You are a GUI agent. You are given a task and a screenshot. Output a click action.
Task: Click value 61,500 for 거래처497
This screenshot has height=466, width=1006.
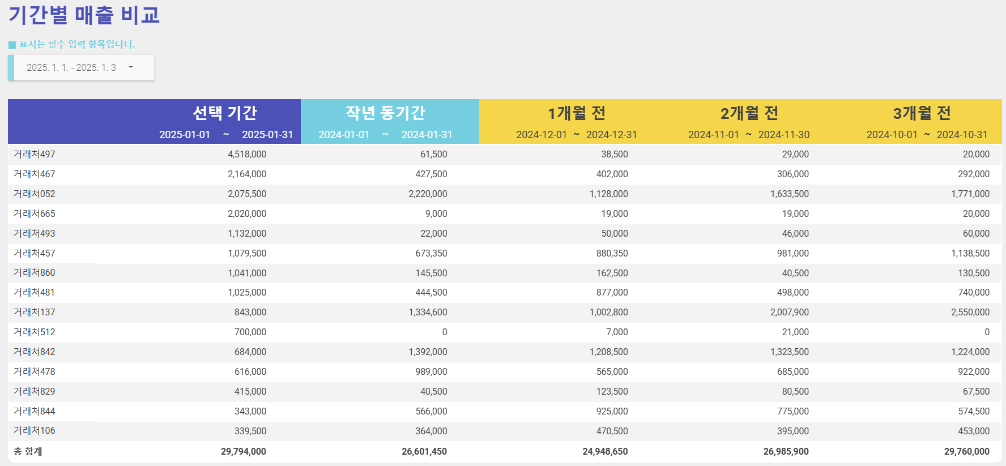434,155
